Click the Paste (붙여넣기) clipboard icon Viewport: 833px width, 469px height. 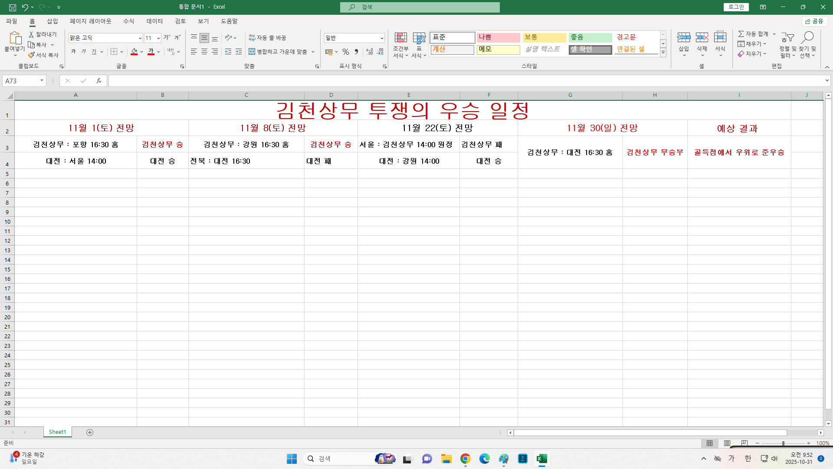pyautogui.click(x=15, y=38)
